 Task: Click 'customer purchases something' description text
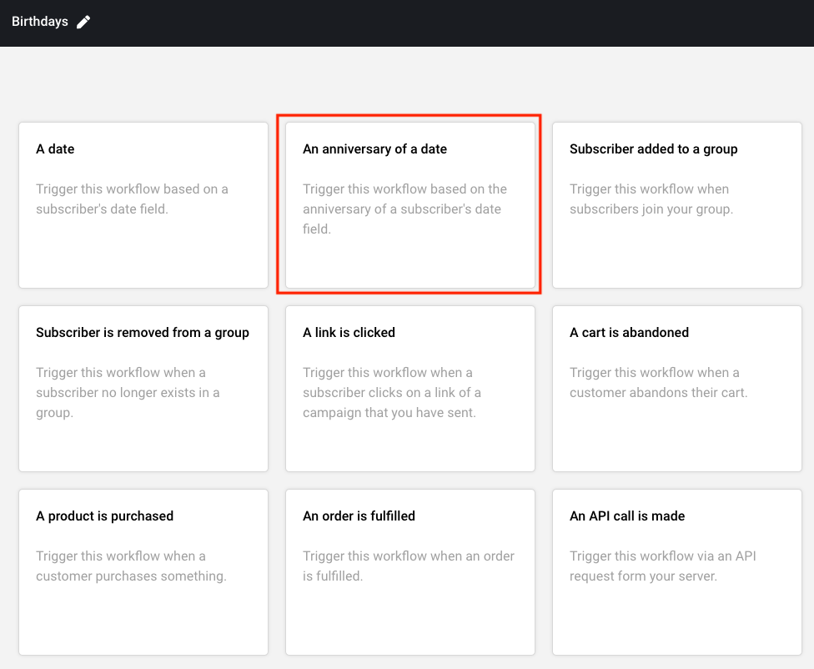pyautogui.click(x=131, y=566)
